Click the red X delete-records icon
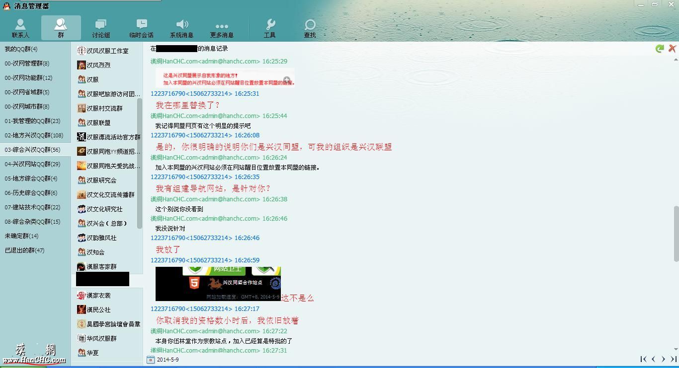Viewport: 679px width, 368px height. pos(672,49)
